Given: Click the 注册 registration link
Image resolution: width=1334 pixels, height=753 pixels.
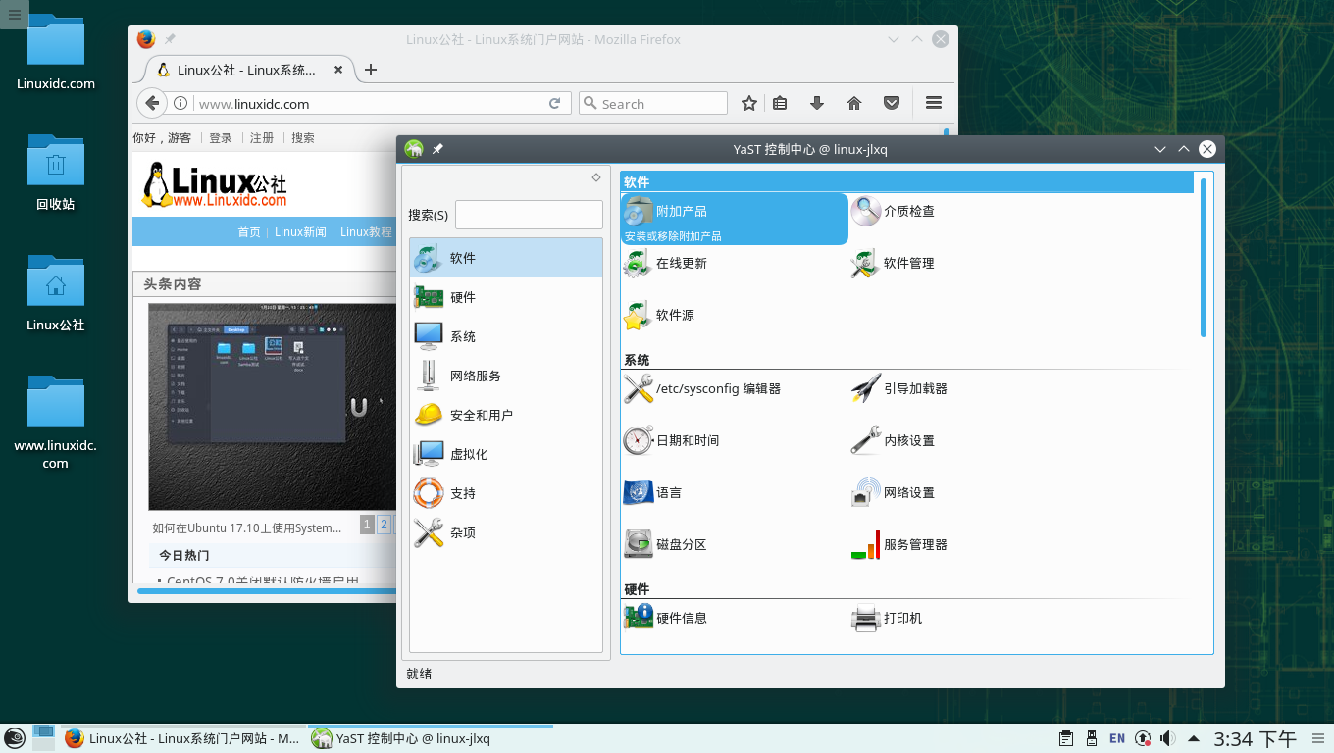Looking at the screenshot, I should point(261,138).
